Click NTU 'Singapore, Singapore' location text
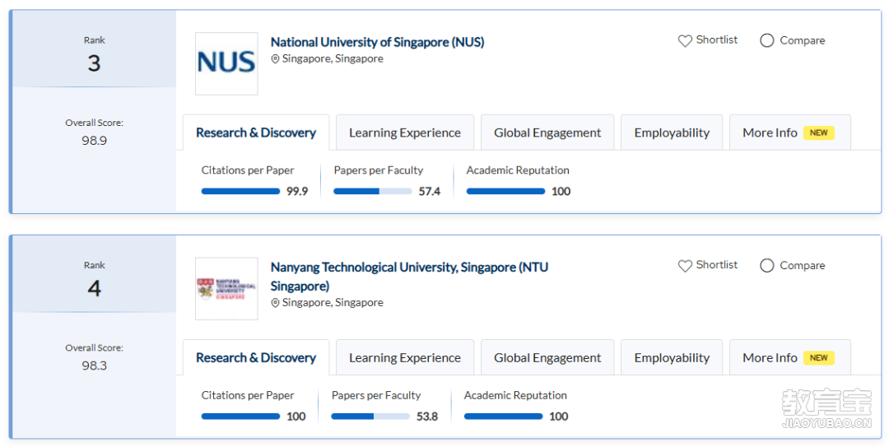The image size is (889, 447). [x=333, y=303]
